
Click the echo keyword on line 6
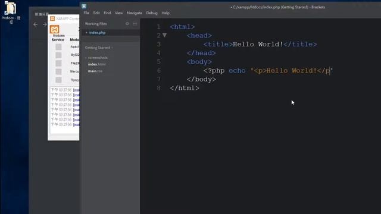237,70
